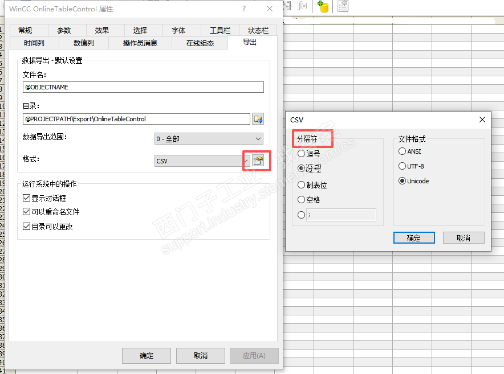Click 取消 in the properties dialog
The width and height of the screenshot is (504, 374).
click(201, 356)
